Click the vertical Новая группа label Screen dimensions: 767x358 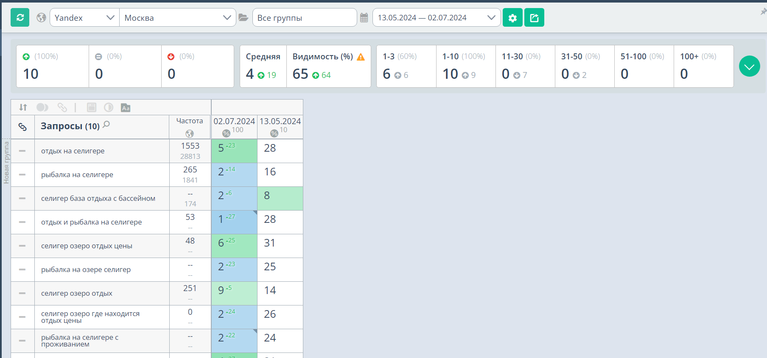tap(6, 163)
